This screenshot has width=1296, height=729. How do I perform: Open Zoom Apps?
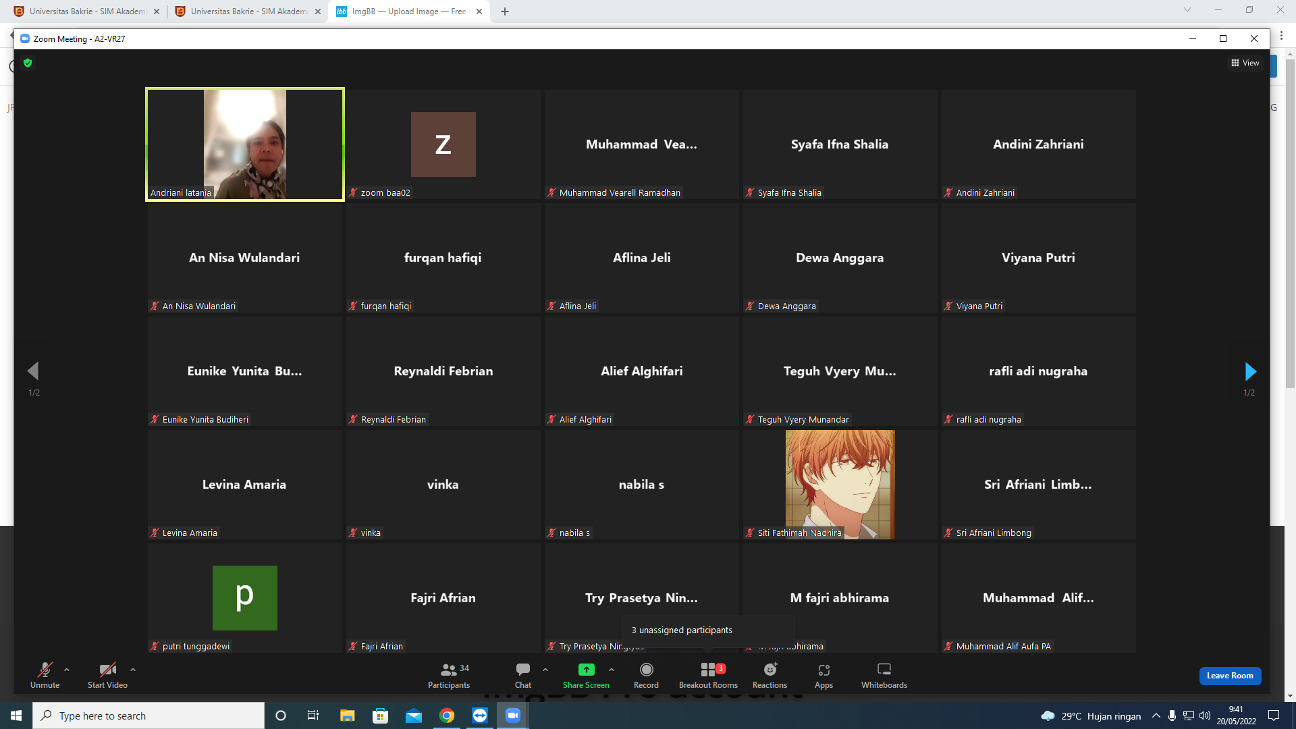823,675
